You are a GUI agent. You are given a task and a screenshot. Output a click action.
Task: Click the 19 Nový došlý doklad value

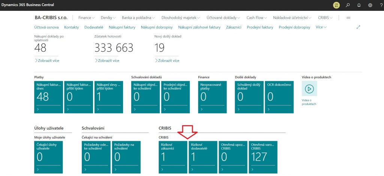(x=159, y=48)
